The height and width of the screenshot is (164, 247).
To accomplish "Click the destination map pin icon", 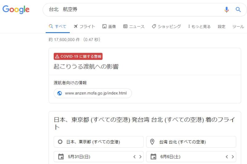I will coord(152,142).
